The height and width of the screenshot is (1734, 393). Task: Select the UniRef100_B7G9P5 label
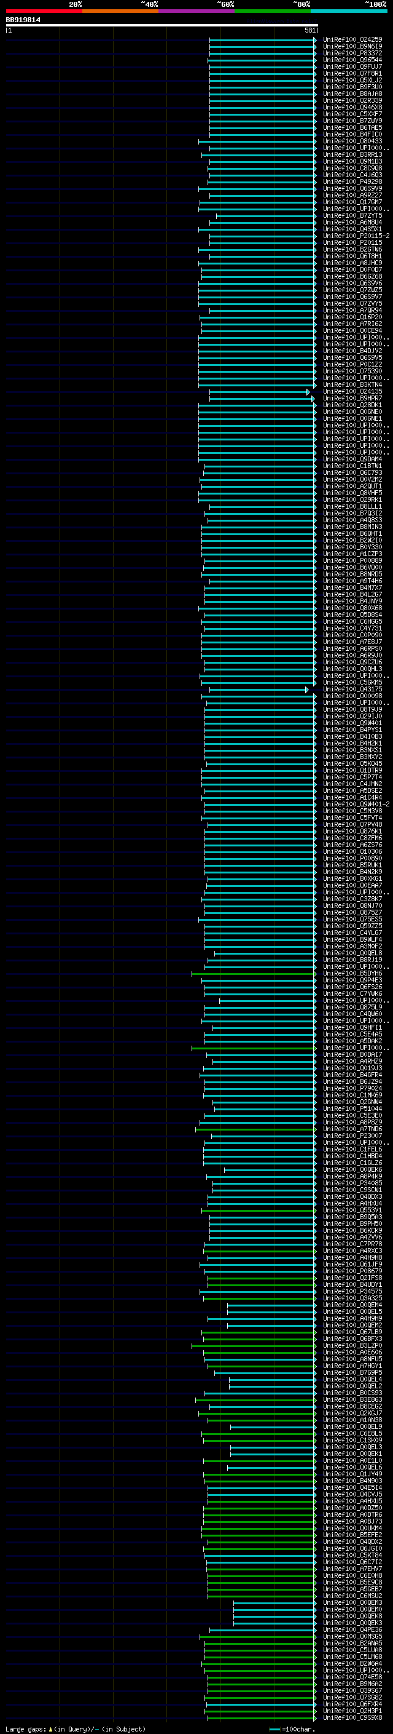(352, 1372)
